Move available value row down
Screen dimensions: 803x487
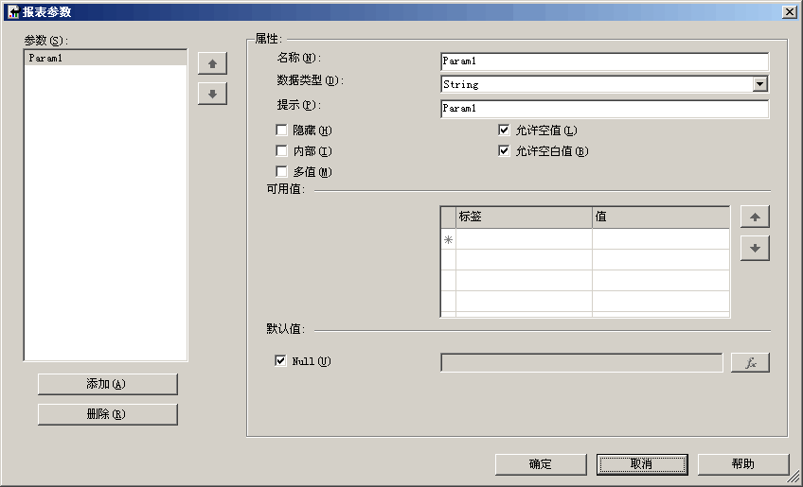755,248
